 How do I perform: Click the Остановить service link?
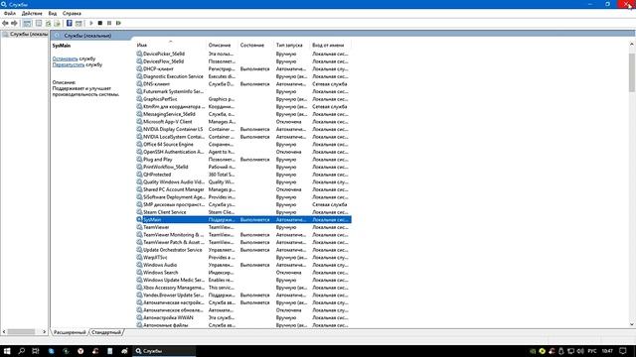click(65, 59)
